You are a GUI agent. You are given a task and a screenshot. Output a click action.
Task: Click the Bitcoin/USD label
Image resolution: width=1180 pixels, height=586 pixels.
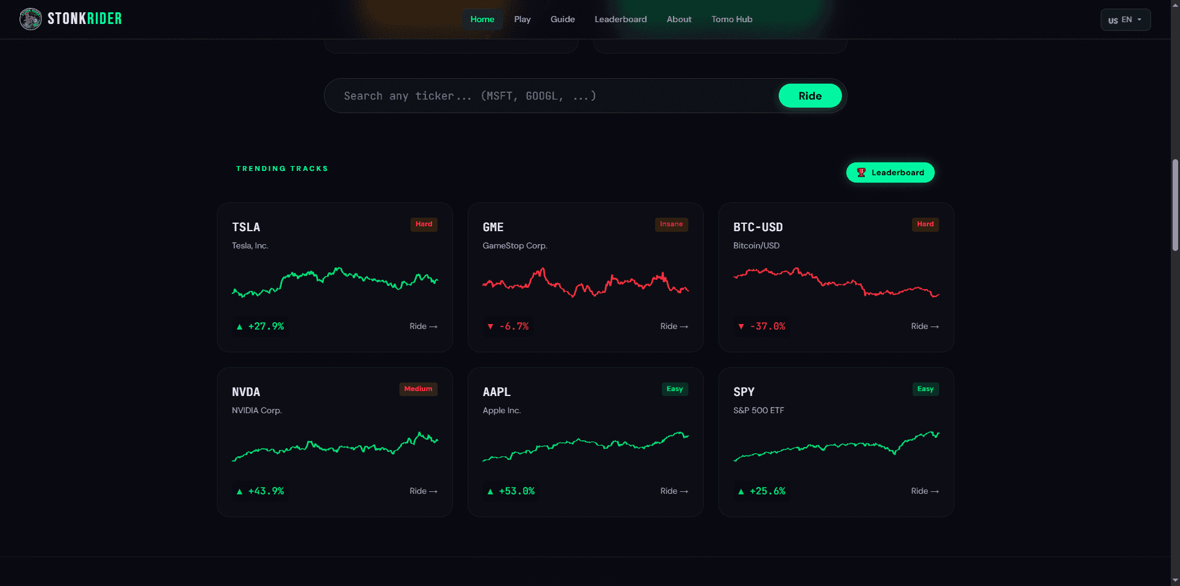pos(757,246)
